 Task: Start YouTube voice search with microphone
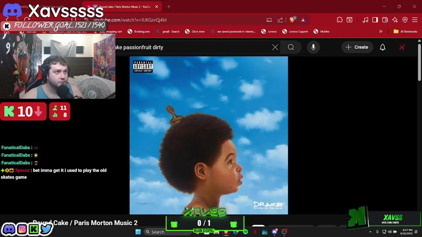tap(314, 47)
